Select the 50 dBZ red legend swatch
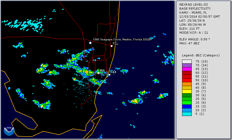This screenshot has height=140, width=232. (187, 80)
